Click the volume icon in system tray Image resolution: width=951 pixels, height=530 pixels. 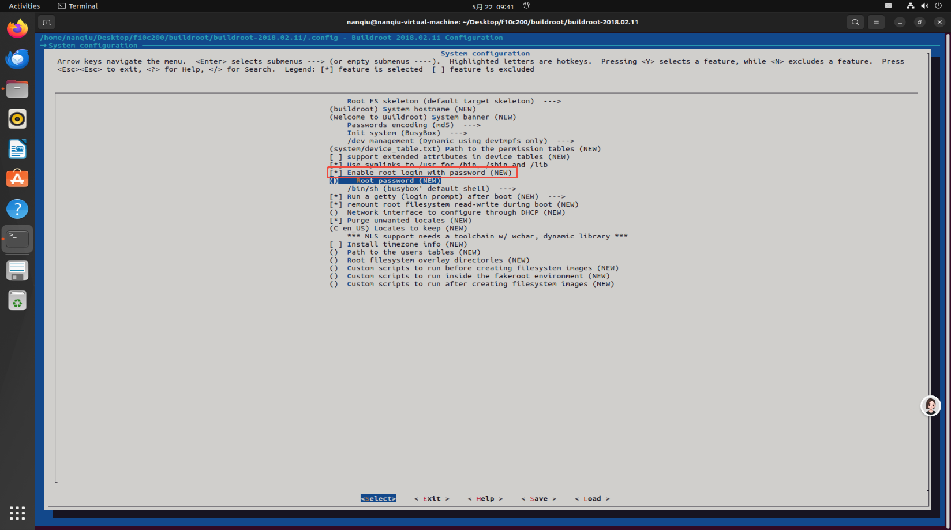[924, 6]
